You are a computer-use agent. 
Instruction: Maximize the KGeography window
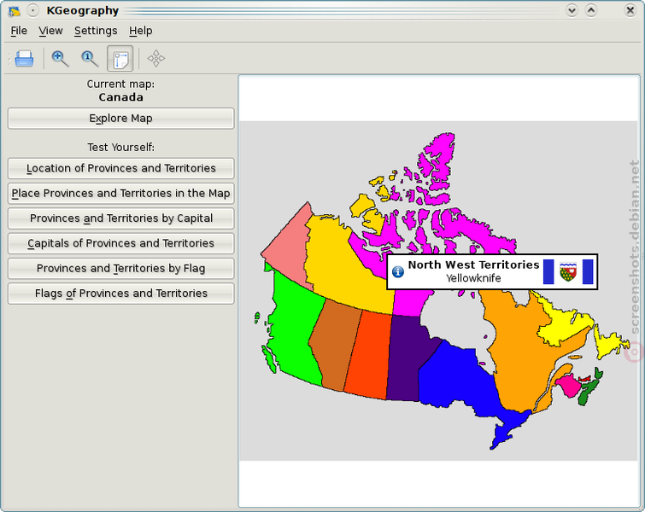tap(591, 10)
